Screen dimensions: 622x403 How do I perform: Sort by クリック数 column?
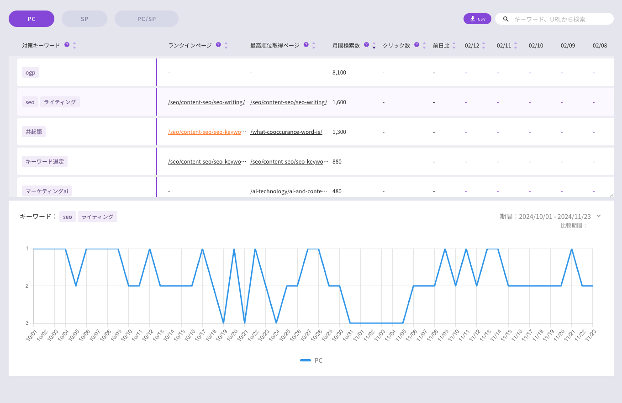point(424,45)
